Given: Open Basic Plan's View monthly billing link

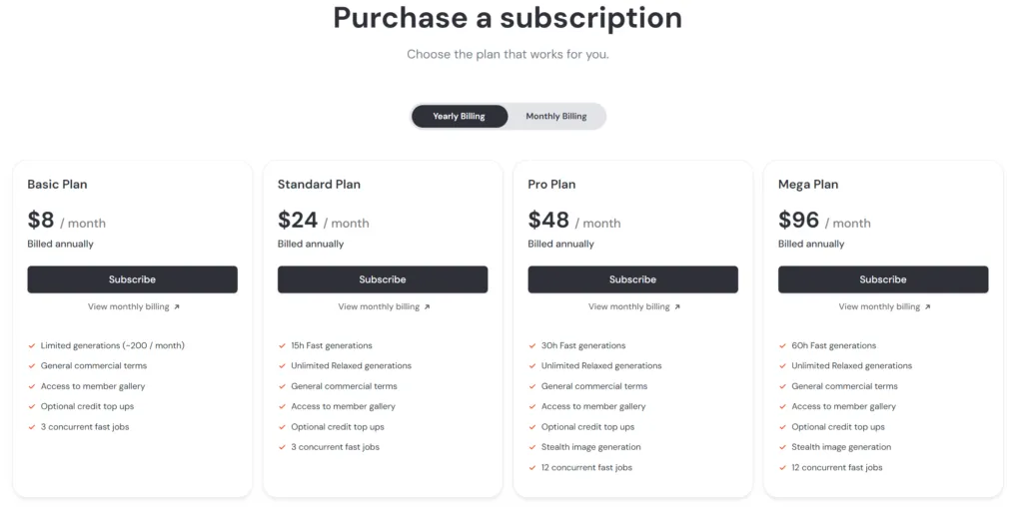Looking at the screenshot, I should click(x=128, y=307).
